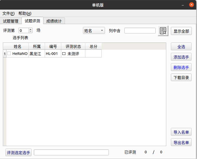
Task: Decrease the contest number with the down arrow
Action: [31, 32]
